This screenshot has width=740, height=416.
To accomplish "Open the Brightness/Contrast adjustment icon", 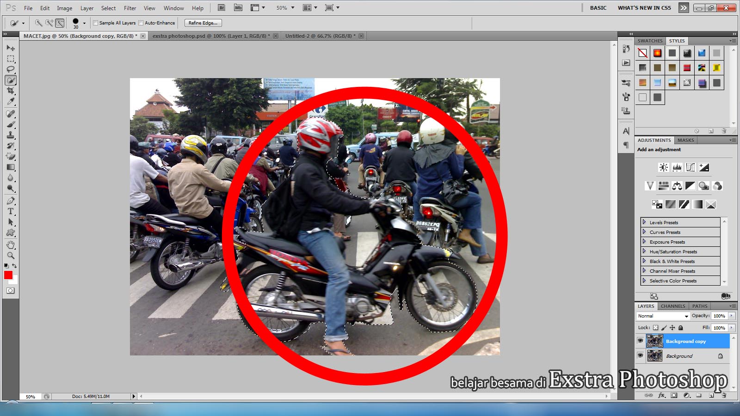I will click(663, 167).
